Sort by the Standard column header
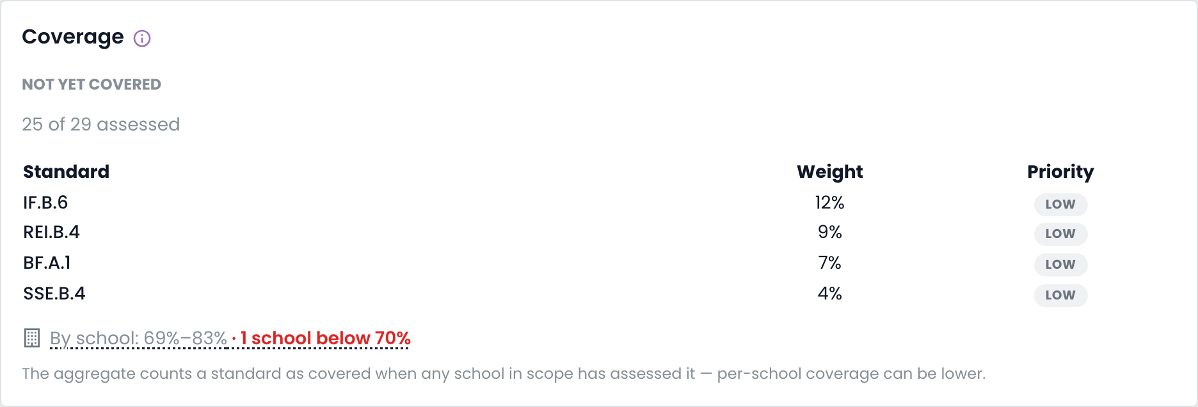The width and height of the screenshot is (1198, 407). coord(67,172)
